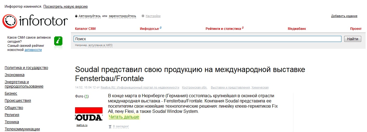
Task: Select category Происшествия
Action: 18,101
